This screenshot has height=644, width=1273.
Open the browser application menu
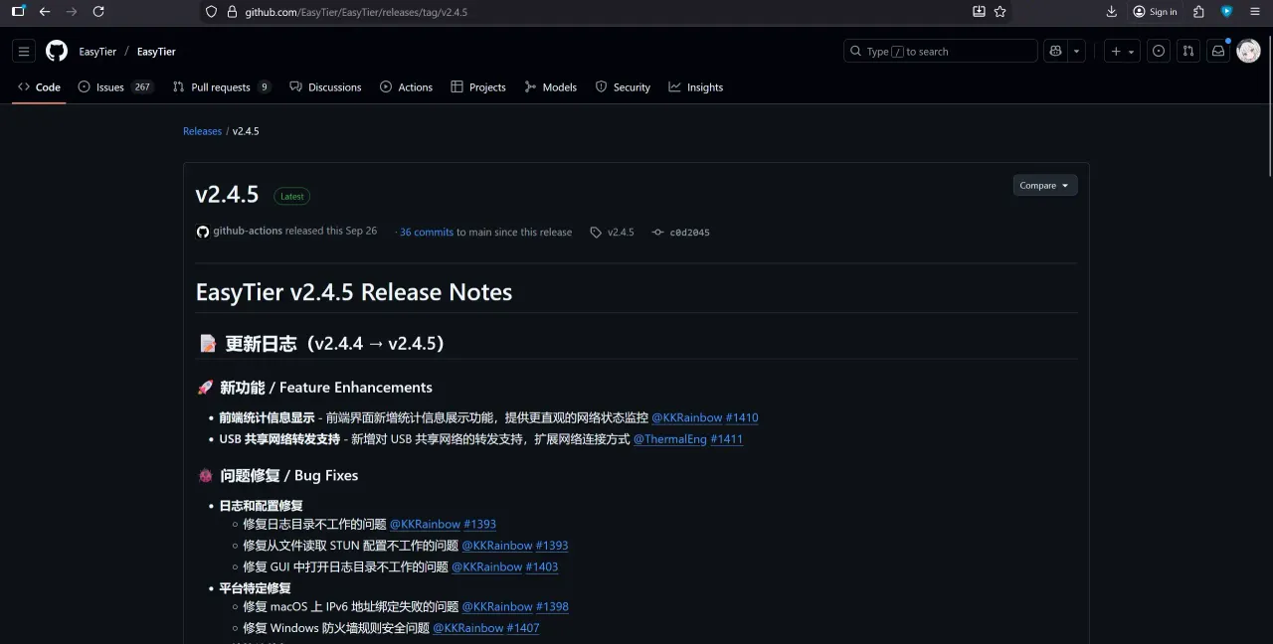tap(1255, 12)
